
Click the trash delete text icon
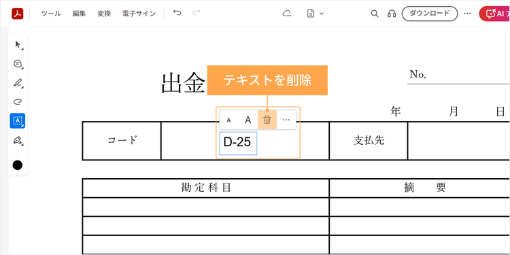point(267,120)
